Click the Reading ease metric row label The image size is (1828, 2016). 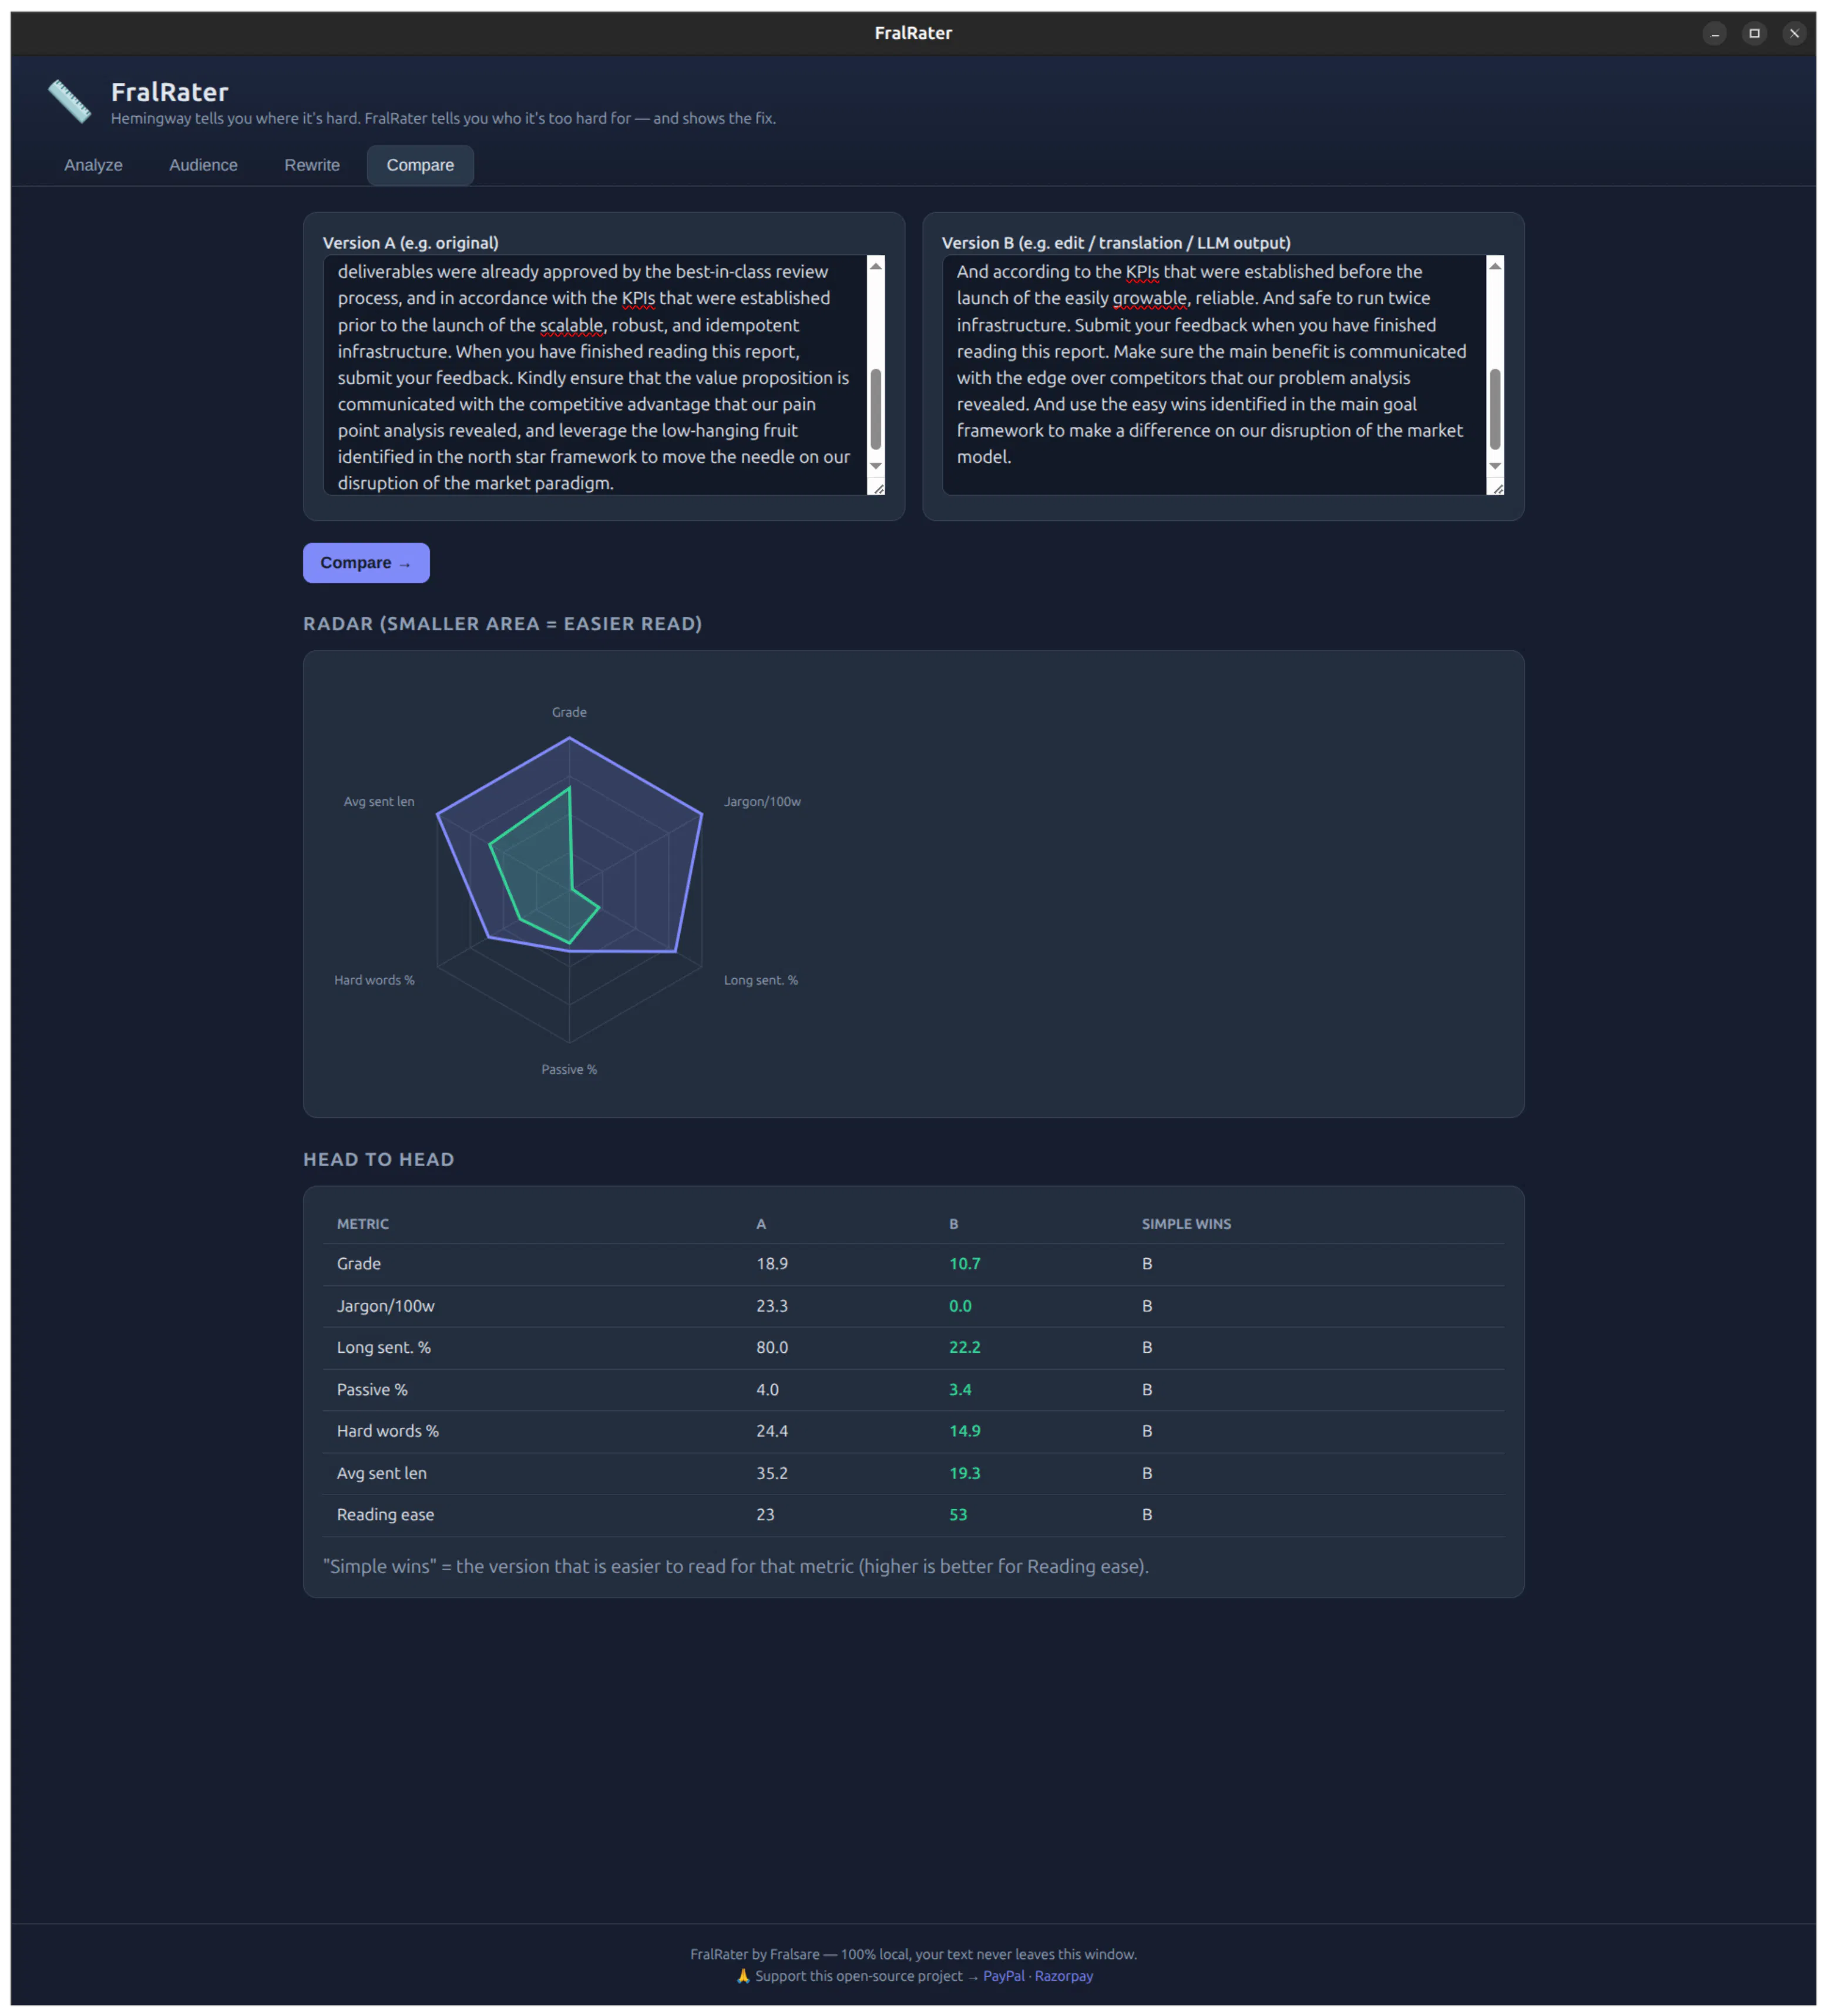pos(385,1514)
